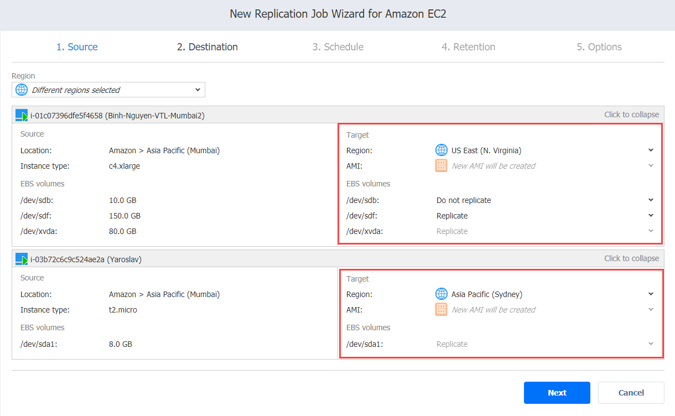Click the 8.0 GB volume size
This screenshot has height=416, width=675.
[121, 344]
